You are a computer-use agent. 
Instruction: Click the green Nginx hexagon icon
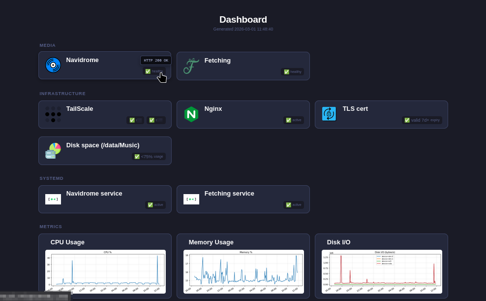click(x=191, y=114)
